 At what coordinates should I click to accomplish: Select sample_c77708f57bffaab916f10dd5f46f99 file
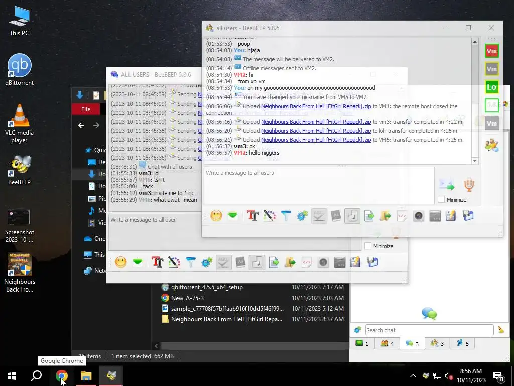click(227, 308)
